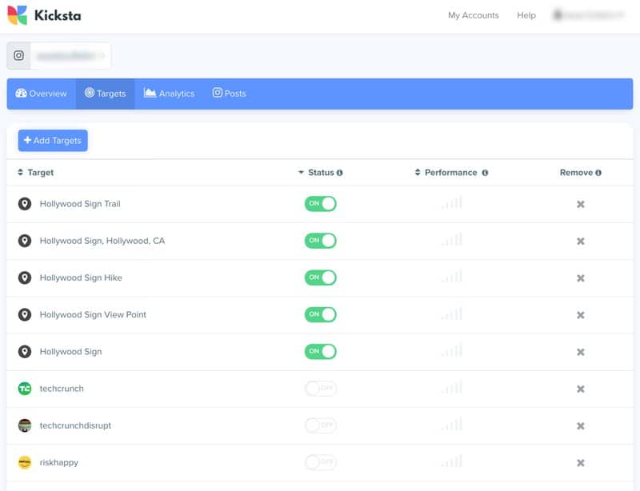This screenshot has width=640, height=491.
Task: Sort the table by Target column
Action: pyautogui.click(x=35, y=173)
